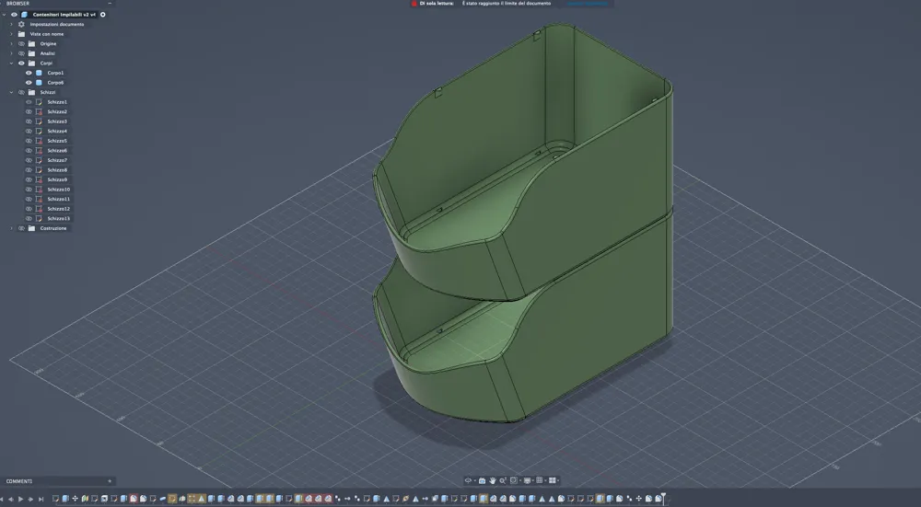Hide Corpo1 using its eye icon
The image size is (921, 507).
tap(29, 73)
